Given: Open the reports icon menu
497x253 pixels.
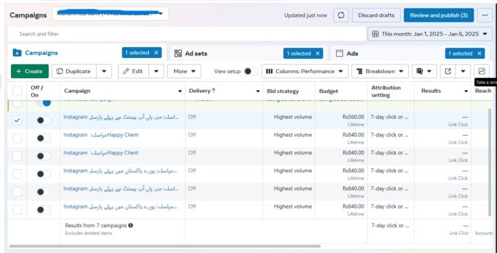Looking at the screenshot, I should [424, 71].
